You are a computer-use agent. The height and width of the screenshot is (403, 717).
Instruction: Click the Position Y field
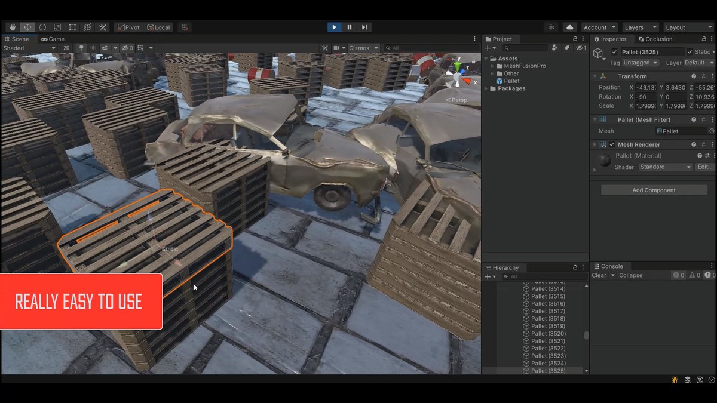(x=676, y=87)
